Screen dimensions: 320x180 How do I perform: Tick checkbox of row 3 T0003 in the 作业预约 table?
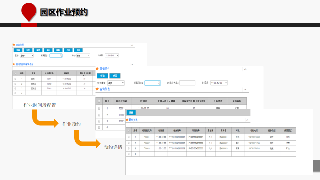tap(99, 121)
